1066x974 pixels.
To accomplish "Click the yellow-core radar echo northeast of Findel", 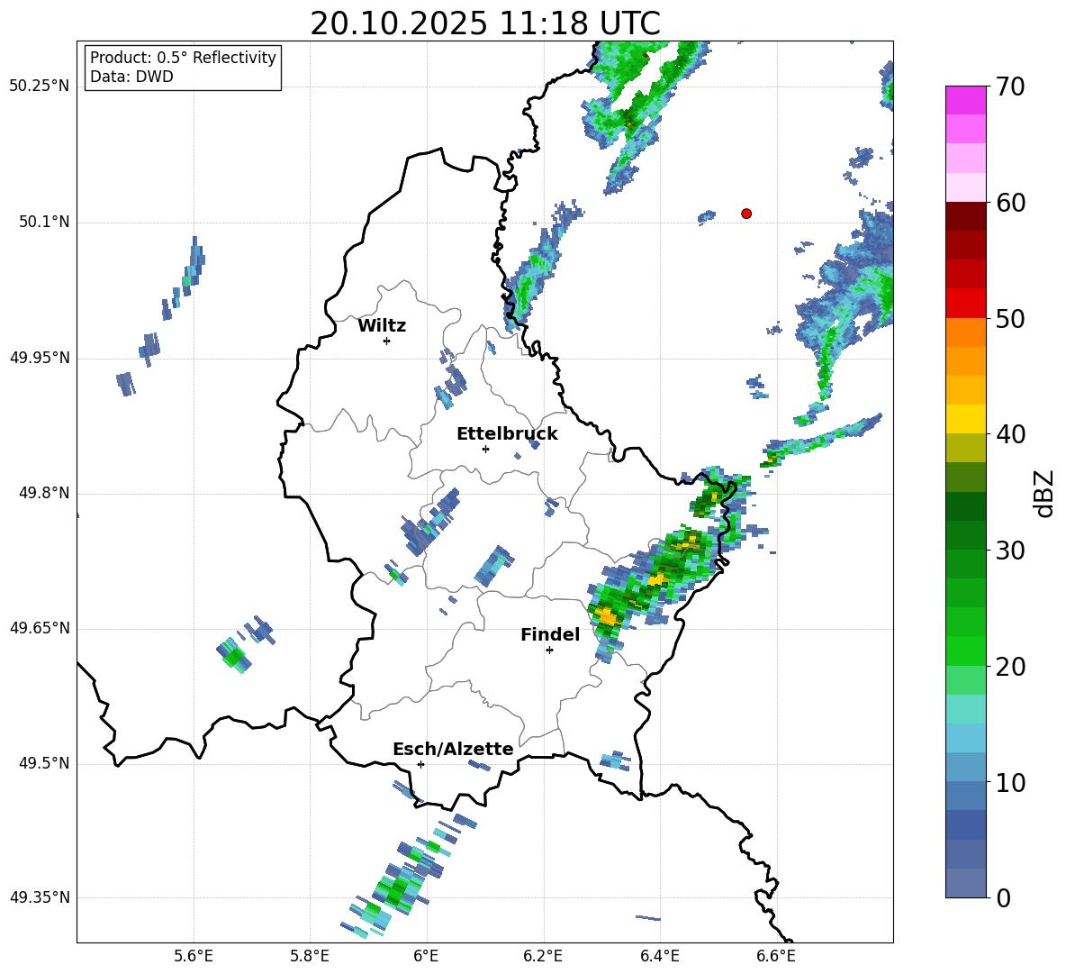I will pos(605,616).
